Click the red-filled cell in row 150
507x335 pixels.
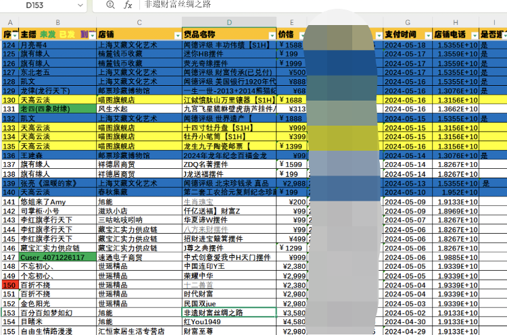(9, 285)
